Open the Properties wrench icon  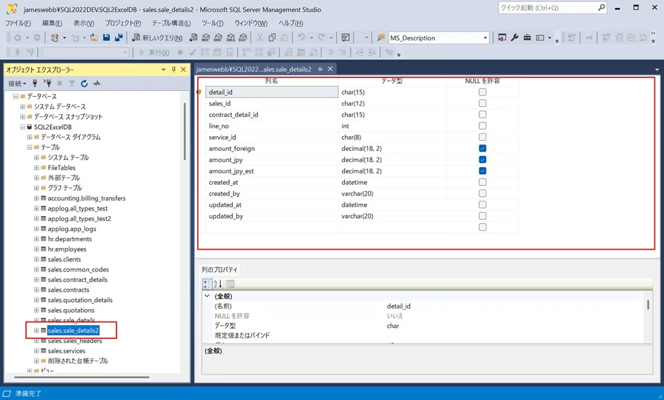pos(514,37)
